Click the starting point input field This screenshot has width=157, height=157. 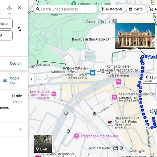pos(6,24)
